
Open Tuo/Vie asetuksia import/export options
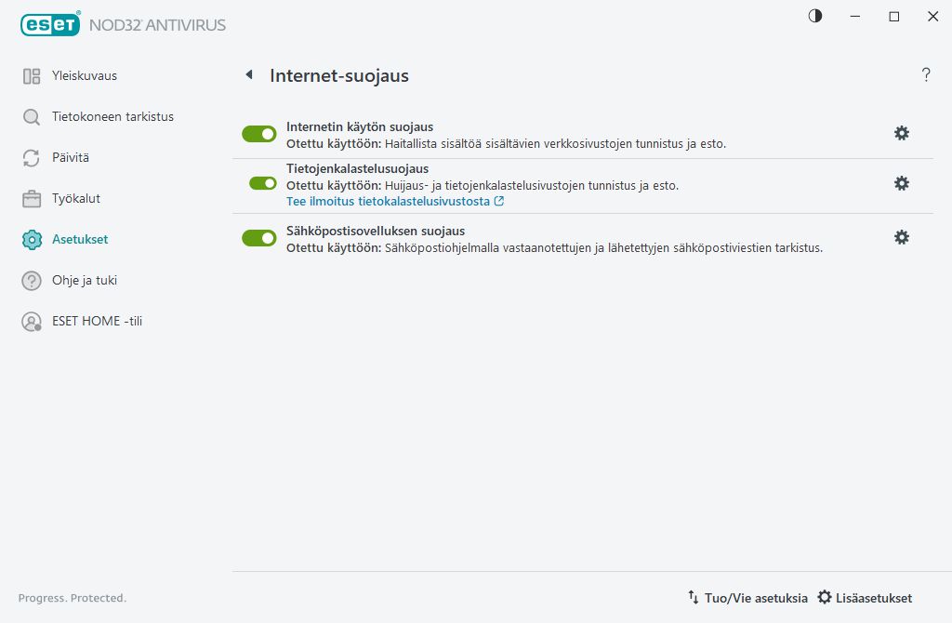[x=747, y=598]
